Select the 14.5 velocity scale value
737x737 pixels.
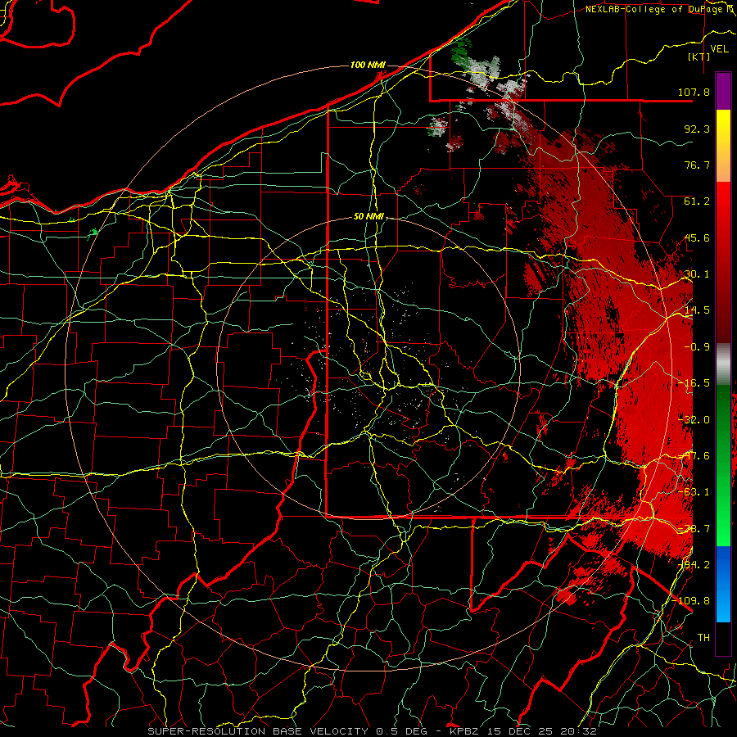click(x=697, y=310)
